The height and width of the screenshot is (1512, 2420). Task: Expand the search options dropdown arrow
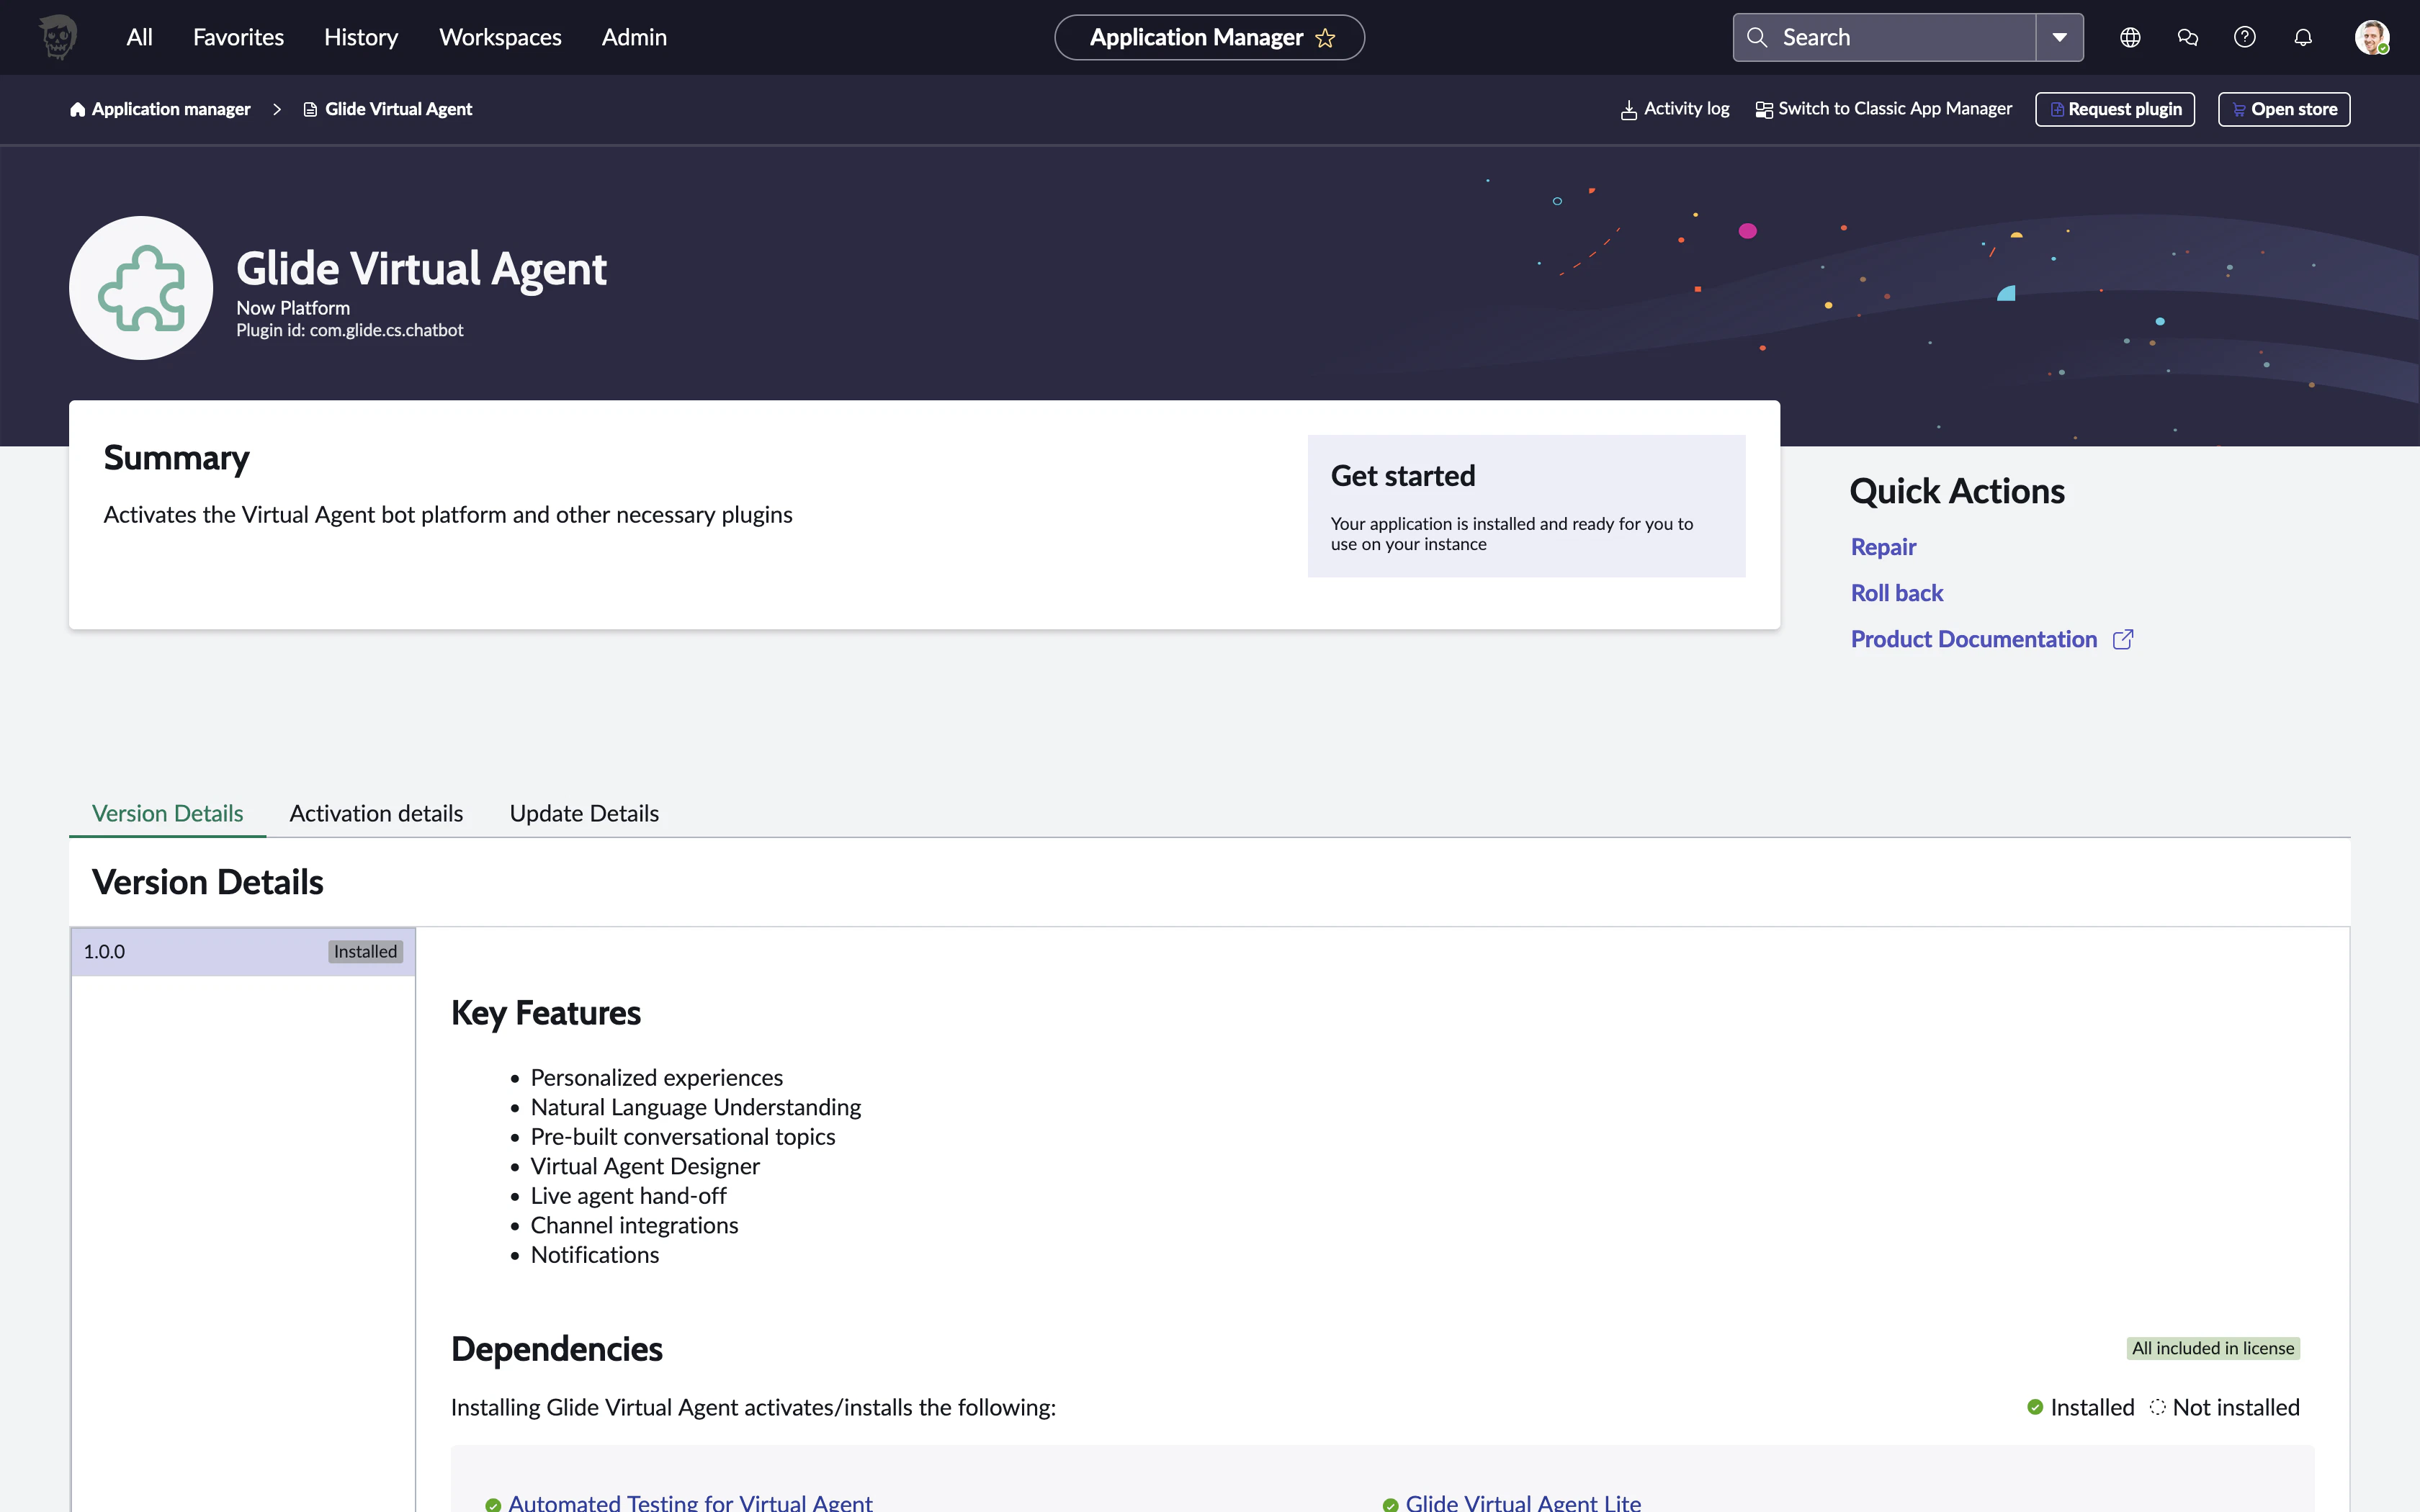point(2060,37)
